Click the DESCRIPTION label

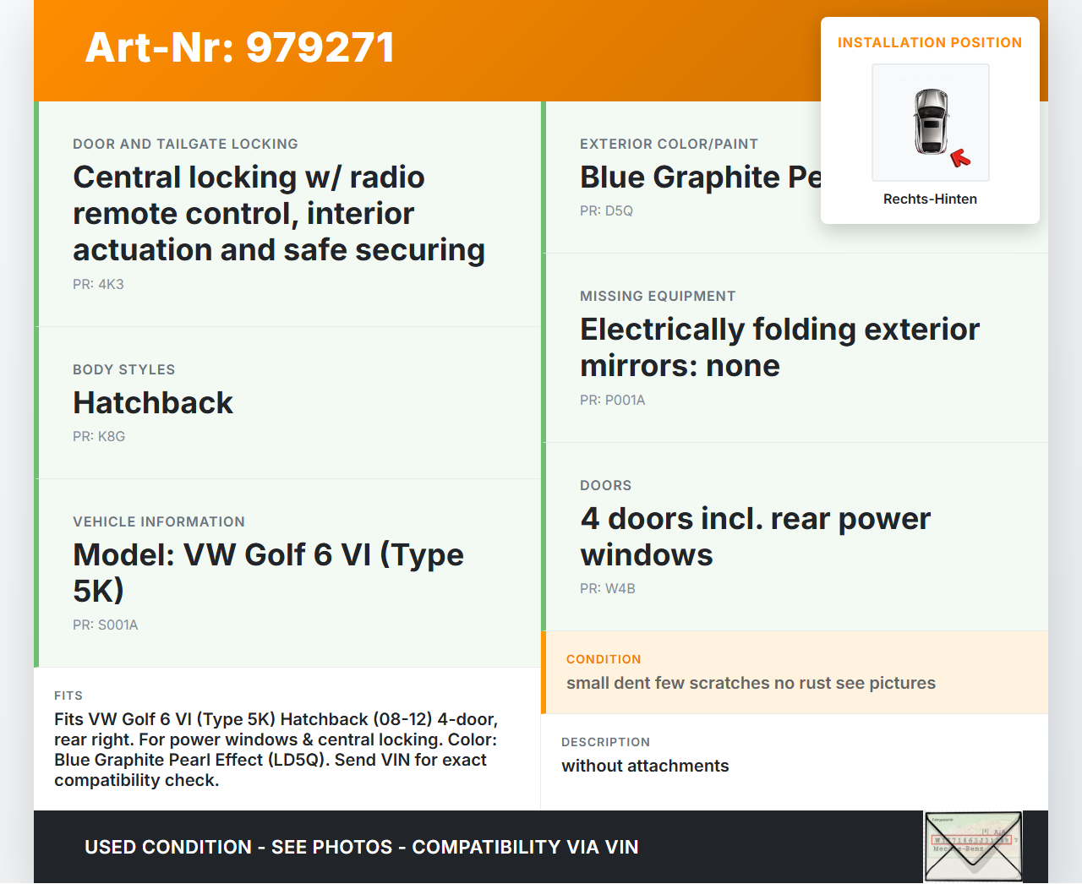(605, 742)
